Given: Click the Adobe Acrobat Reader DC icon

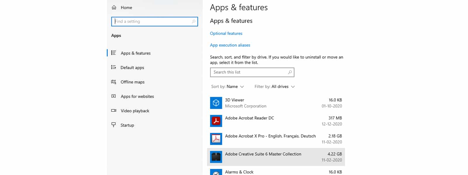Looking at the screenshot, I should tap(216, 121).
